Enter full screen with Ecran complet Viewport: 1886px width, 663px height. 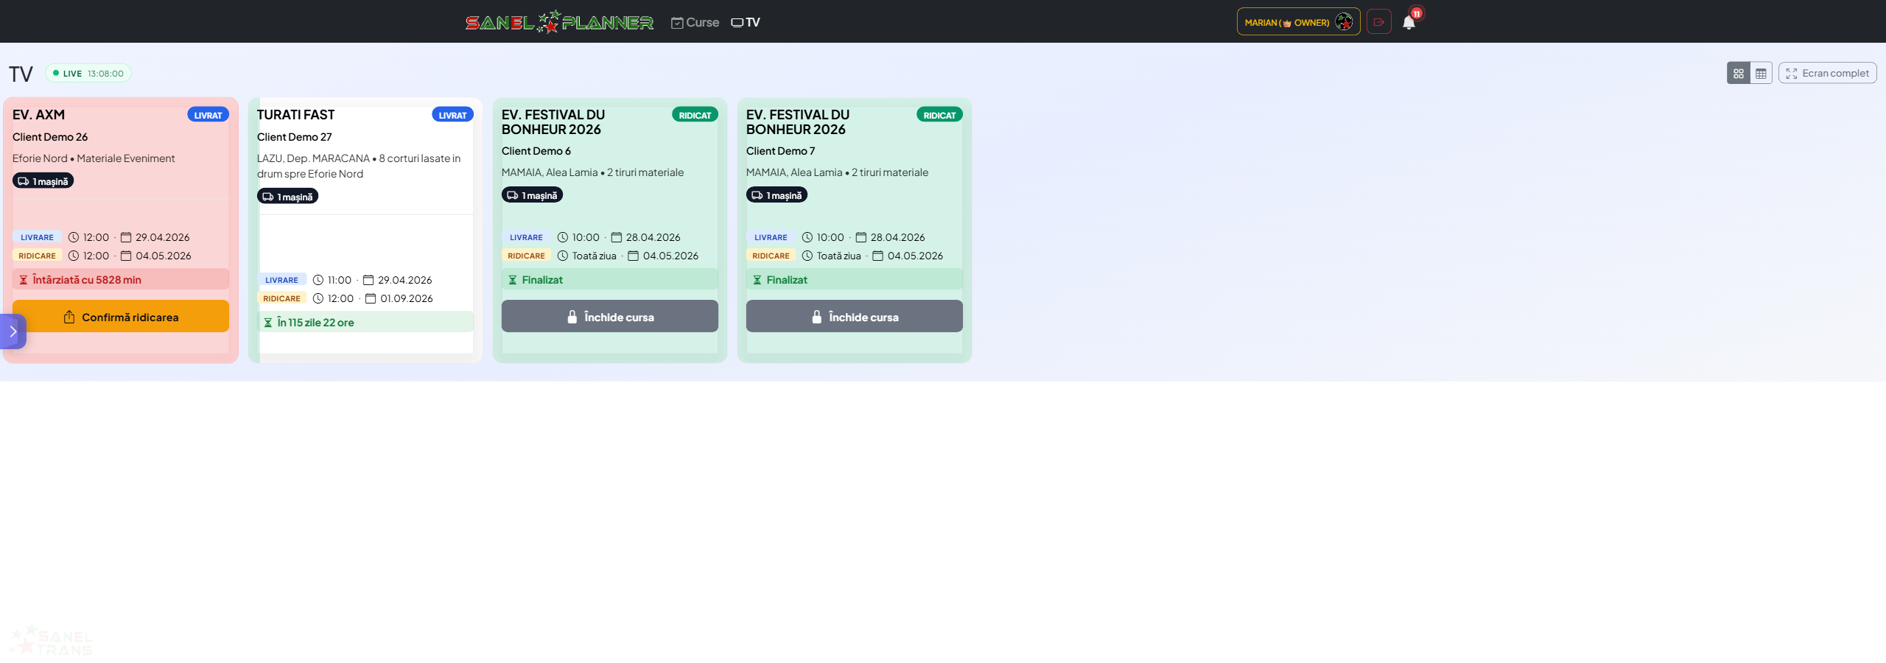(1827, 74)
